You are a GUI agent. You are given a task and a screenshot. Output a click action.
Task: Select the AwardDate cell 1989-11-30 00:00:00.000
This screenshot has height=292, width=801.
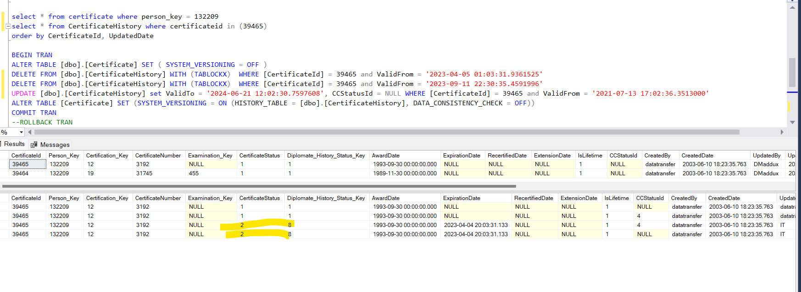[405, 173]
